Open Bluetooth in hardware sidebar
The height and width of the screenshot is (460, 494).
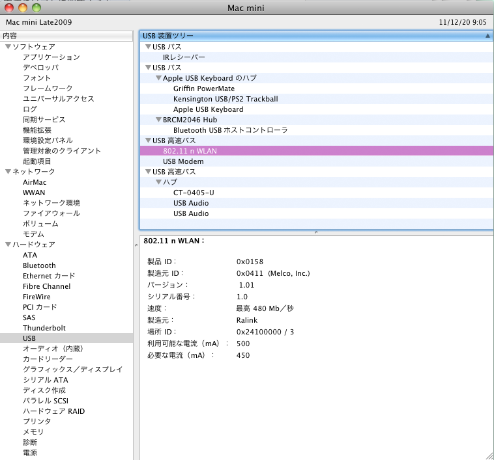pos(39,265)
